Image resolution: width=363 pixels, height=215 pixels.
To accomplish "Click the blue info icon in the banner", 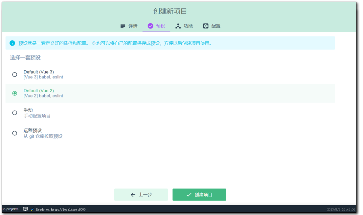I will pos(12,43).
